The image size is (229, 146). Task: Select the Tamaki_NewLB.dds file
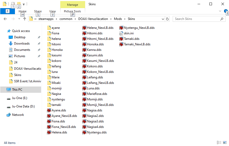(x=135, y=44)
